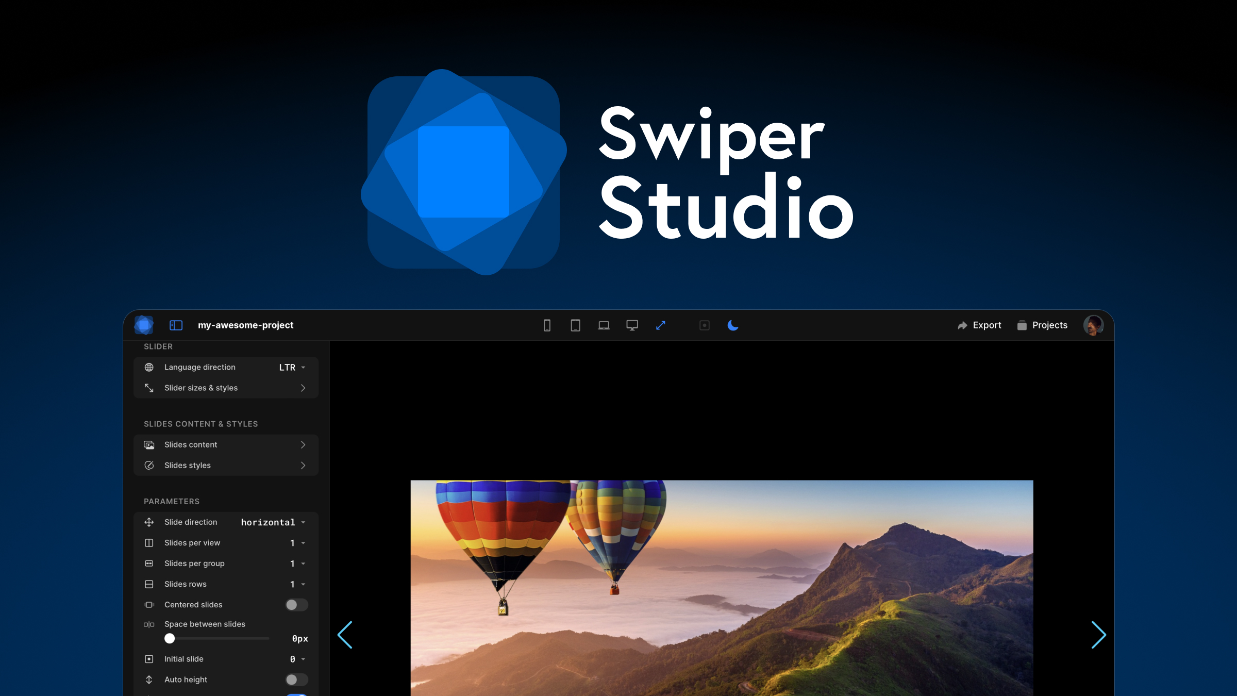Select the mobile phone preview size
The width and height of the screenshot is (1237, 696).
pos(547,325)
